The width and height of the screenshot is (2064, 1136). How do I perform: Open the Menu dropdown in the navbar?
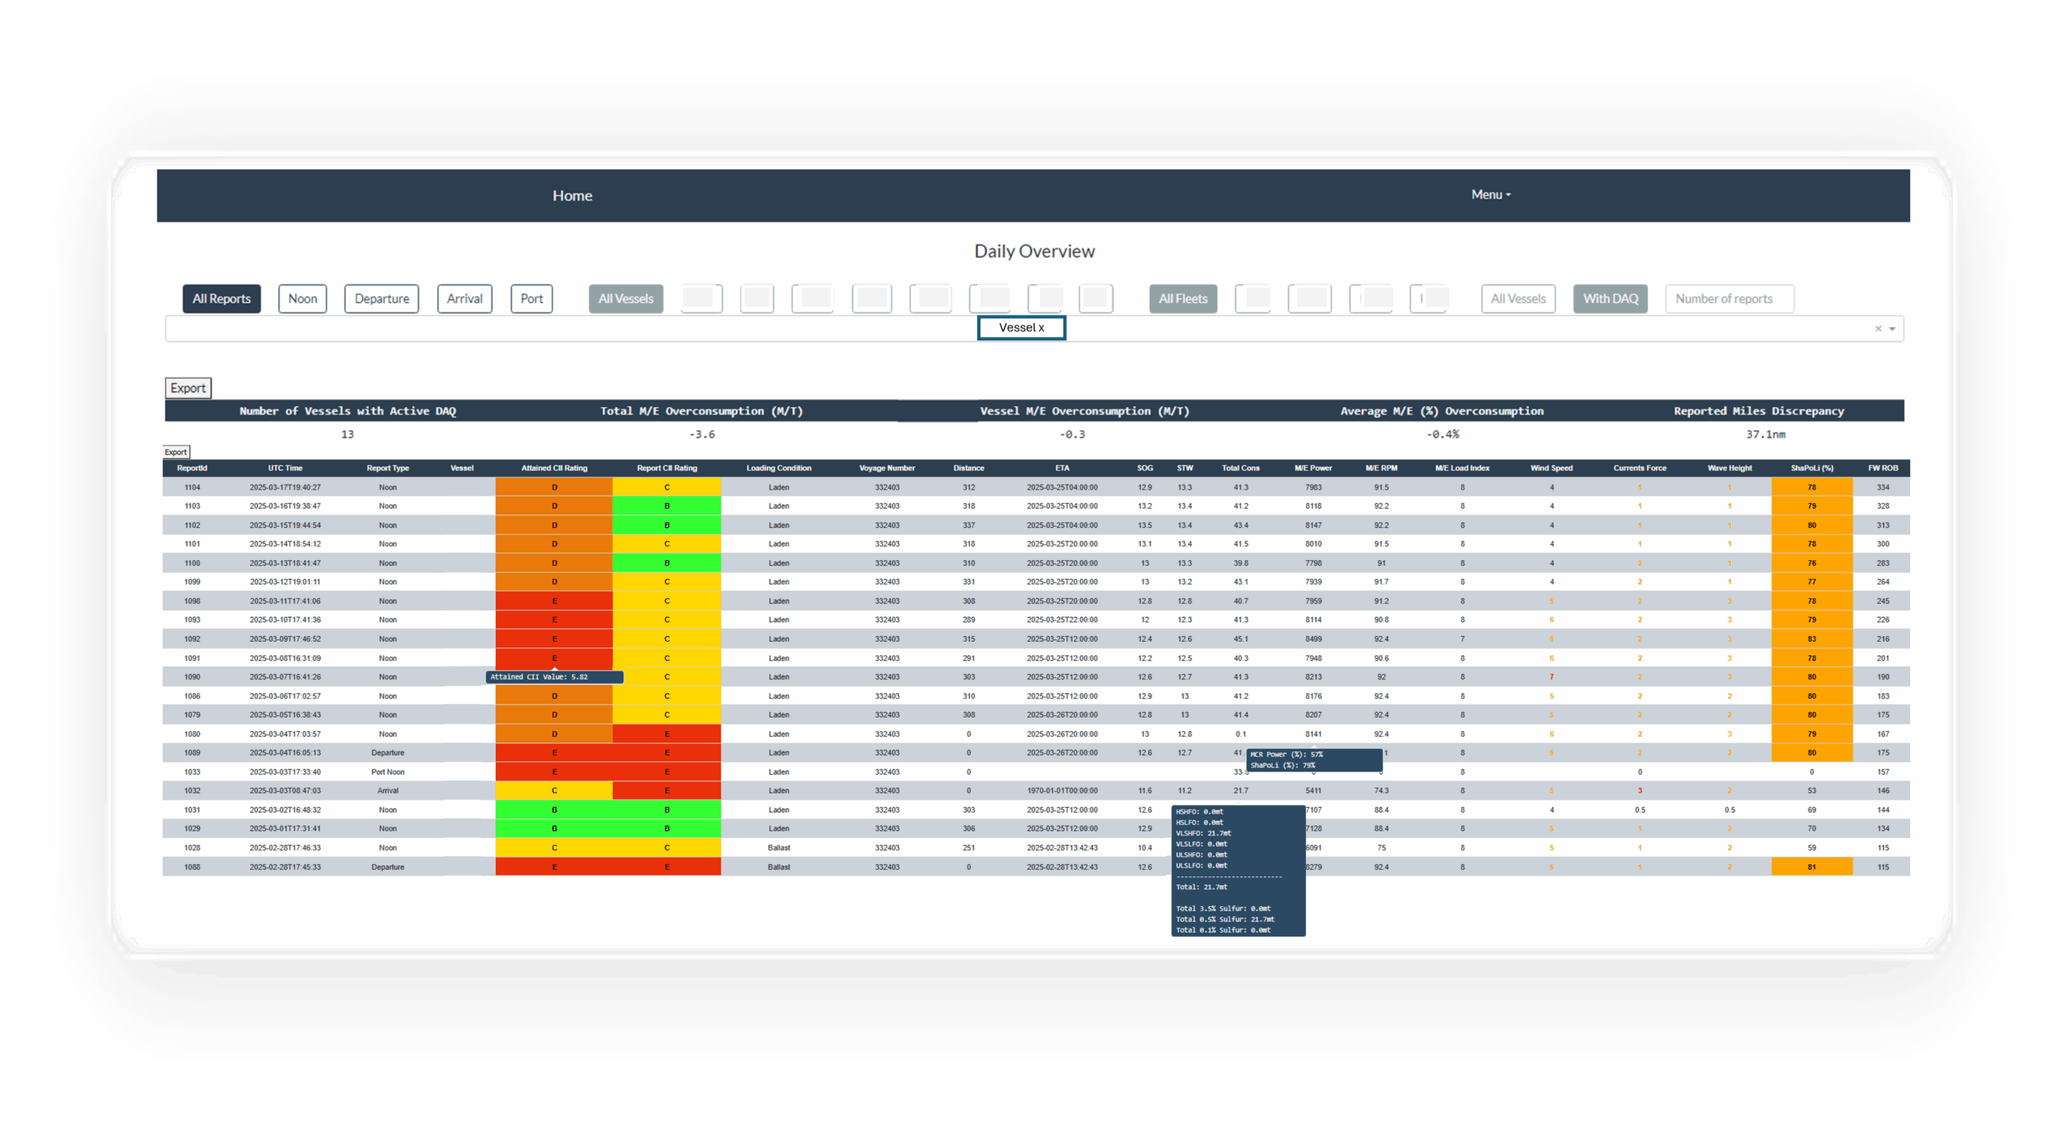[x=1491, y=195]
